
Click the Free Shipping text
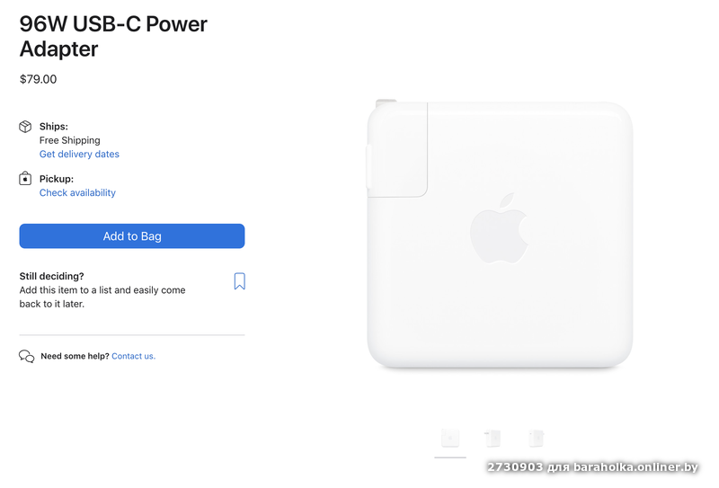[70, 140]
